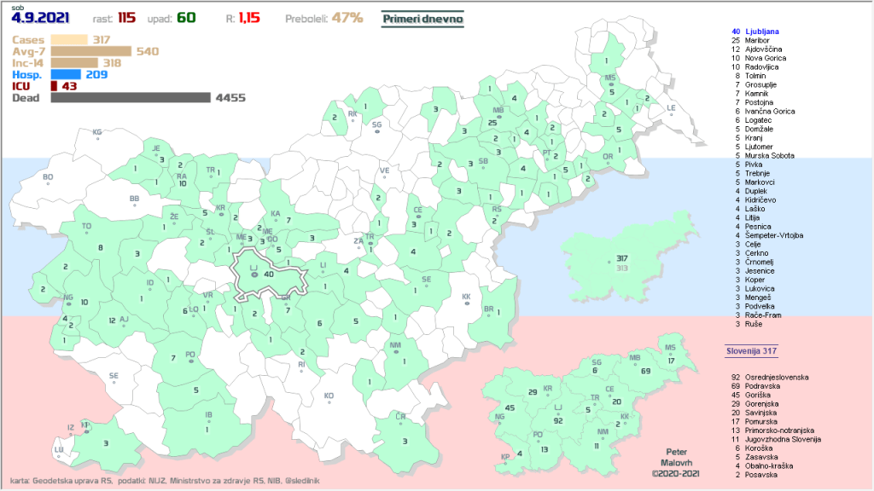
Task: Select the LE marker at the far east
Action: point(671,112)
